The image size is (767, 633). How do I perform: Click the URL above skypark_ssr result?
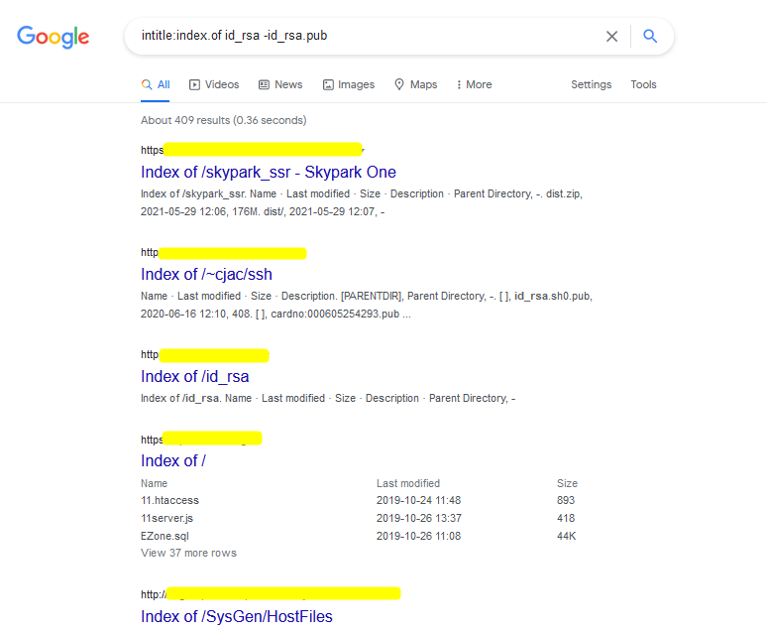pyautogui.click(x=253, y=150)
